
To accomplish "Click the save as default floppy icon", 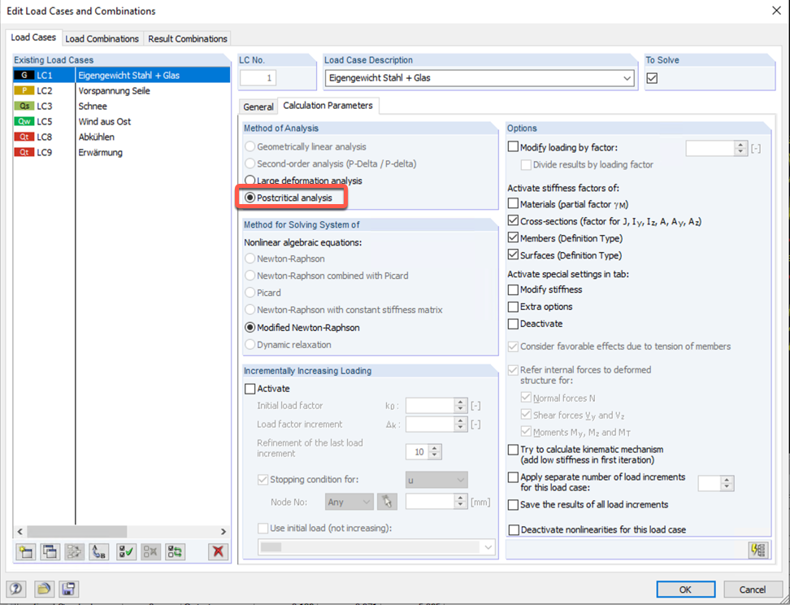I will point(68,589).
